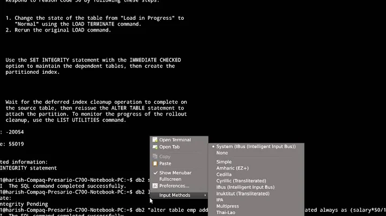386x216 pixels.
Task: Toggle the Show Menubar checkmark
Action: (155, 173)
